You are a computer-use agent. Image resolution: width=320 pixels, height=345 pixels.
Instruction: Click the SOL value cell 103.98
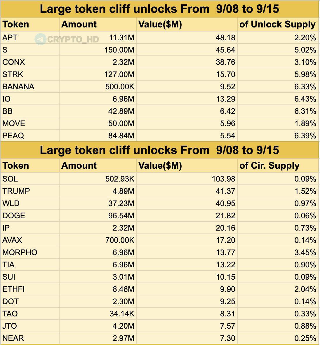click(187, 179)
